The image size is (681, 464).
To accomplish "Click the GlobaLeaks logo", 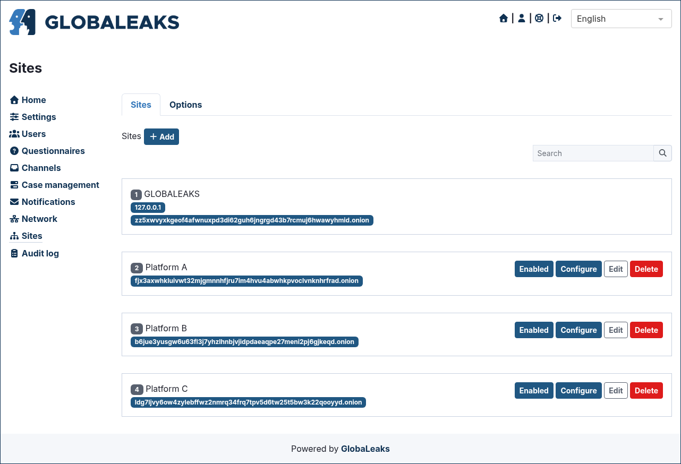I will [94, 22].
